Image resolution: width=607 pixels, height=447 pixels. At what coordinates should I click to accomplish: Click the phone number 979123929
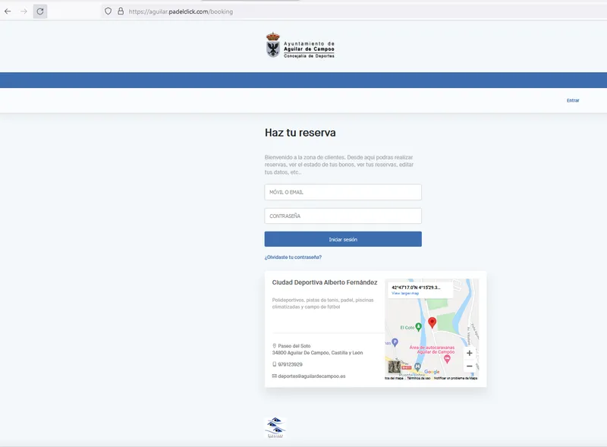(x=290, y=364)
